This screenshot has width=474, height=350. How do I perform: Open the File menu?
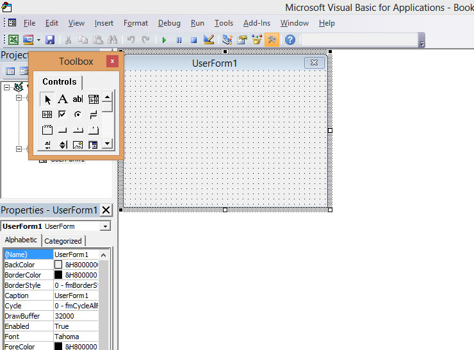(x=29, y=23)
